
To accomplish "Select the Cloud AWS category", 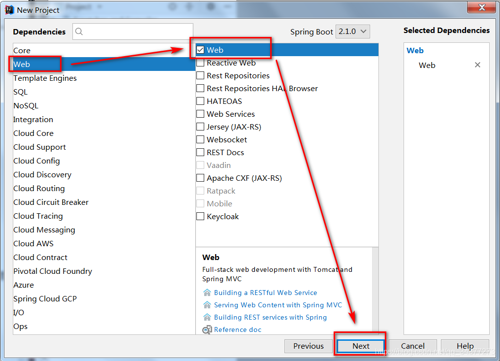I will 104,243.
